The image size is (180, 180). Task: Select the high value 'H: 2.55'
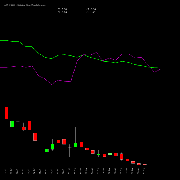tap(91, 9)
